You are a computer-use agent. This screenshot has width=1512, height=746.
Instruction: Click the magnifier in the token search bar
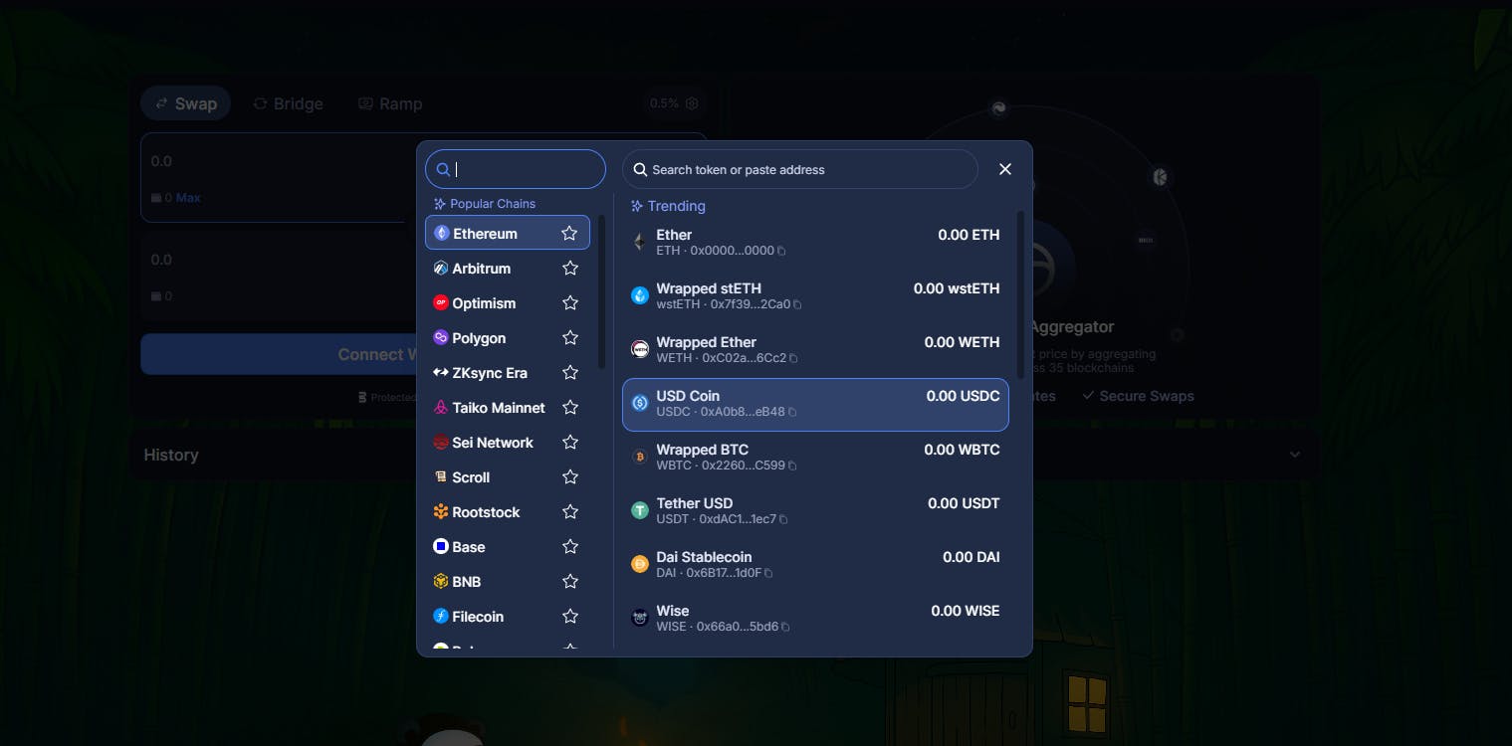(640, 169)
